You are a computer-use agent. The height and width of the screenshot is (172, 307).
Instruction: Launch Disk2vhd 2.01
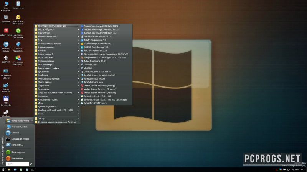point(106,65)
